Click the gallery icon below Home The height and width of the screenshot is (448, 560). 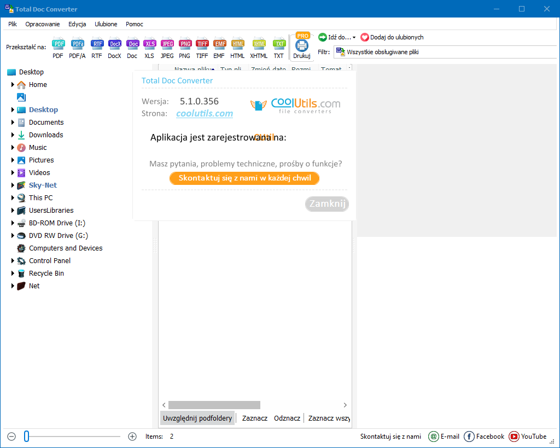tap(21, 97)
